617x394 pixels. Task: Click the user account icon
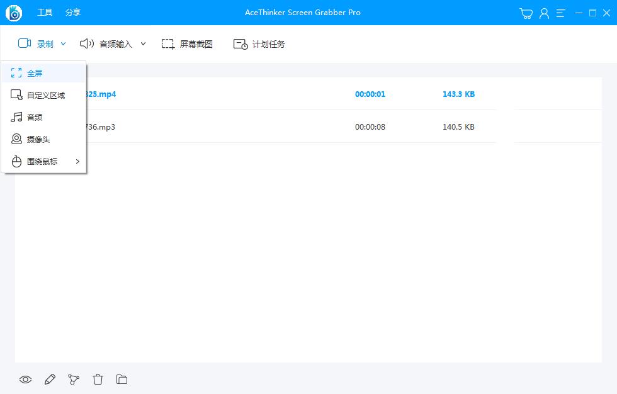544,13
